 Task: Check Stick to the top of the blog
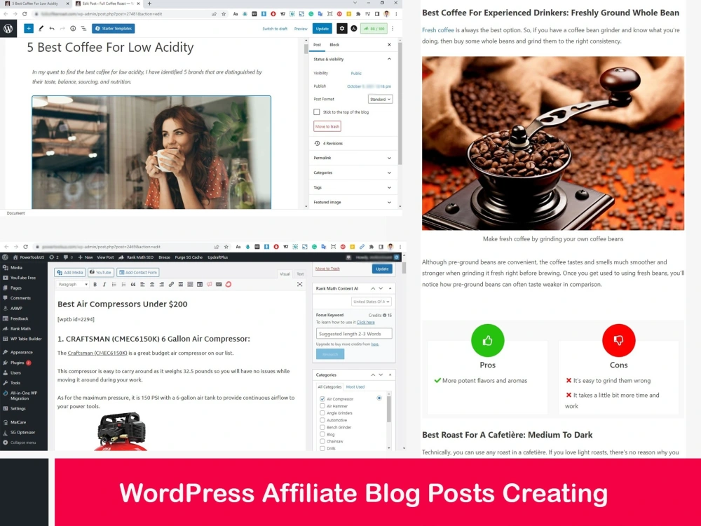317,112
